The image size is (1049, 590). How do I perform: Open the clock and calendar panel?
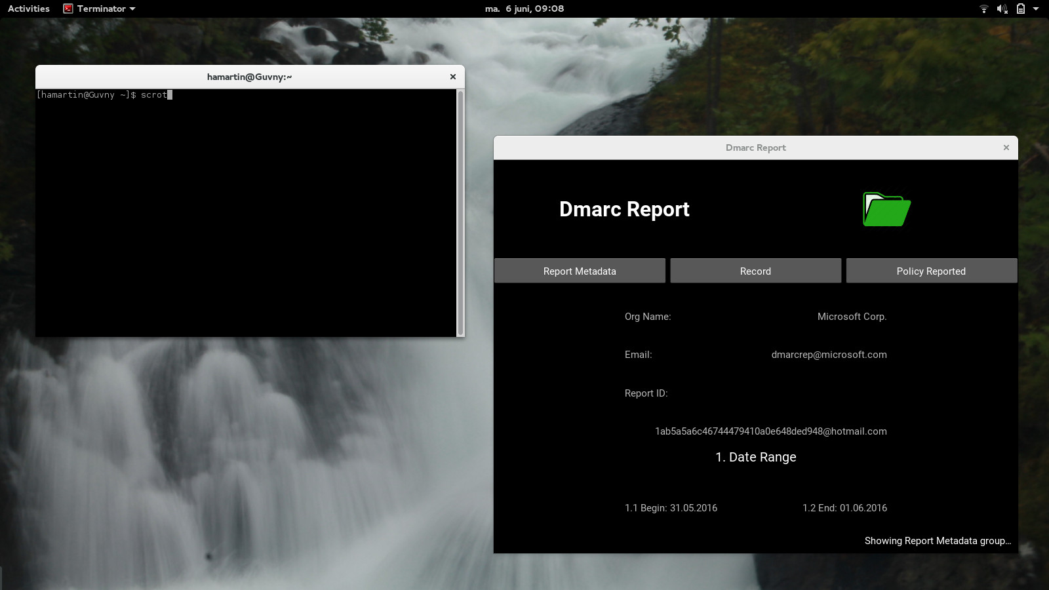pyautogui.click(x=524, y=9)
